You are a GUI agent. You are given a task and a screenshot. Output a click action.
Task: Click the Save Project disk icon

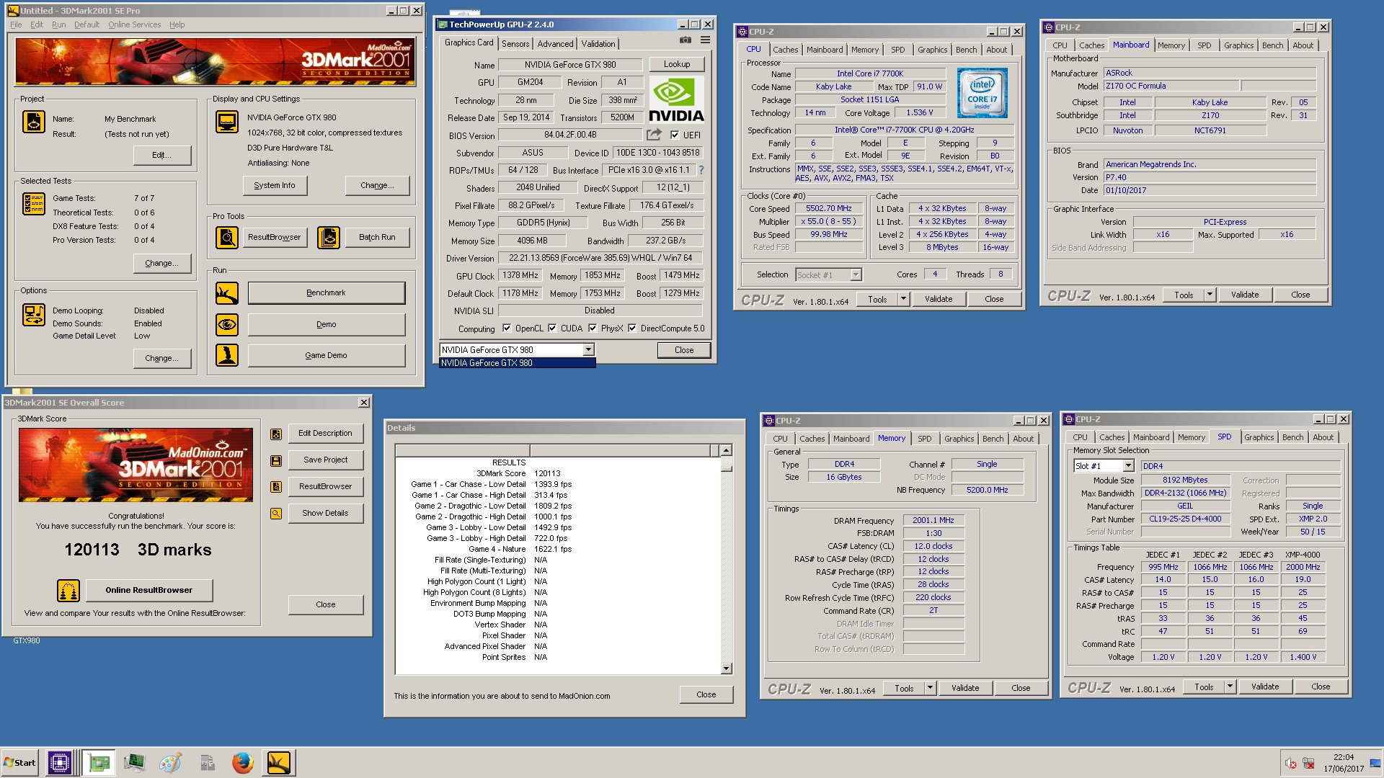click(276, 460)
